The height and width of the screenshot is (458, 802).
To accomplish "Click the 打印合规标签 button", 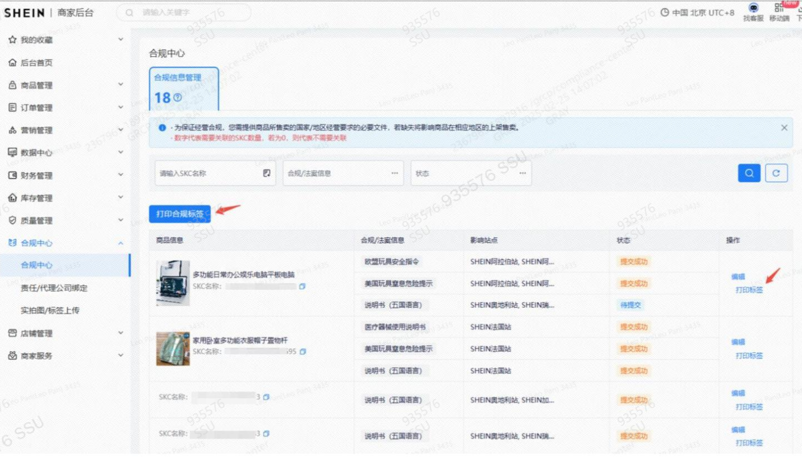I will (180, 214).
